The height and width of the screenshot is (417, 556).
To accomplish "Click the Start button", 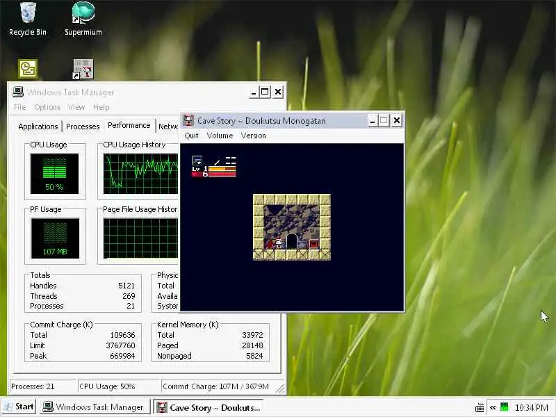I will [19, 407].
